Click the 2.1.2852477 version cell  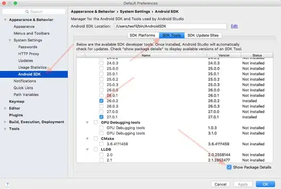219,160
